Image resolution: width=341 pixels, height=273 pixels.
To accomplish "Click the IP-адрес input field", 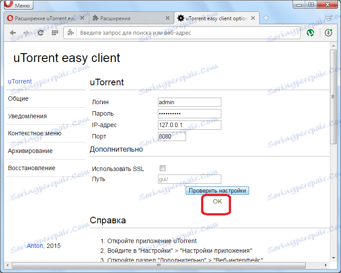I will click(190, 125).
